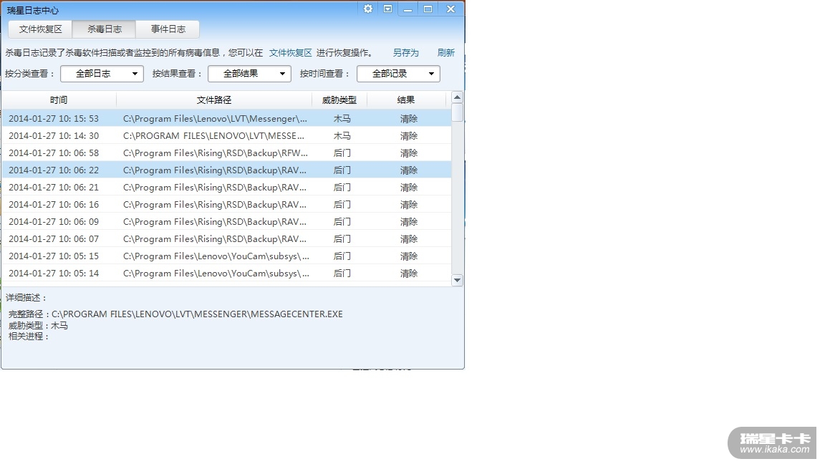Switch to the 事件日志 tab

pos(168,29)
